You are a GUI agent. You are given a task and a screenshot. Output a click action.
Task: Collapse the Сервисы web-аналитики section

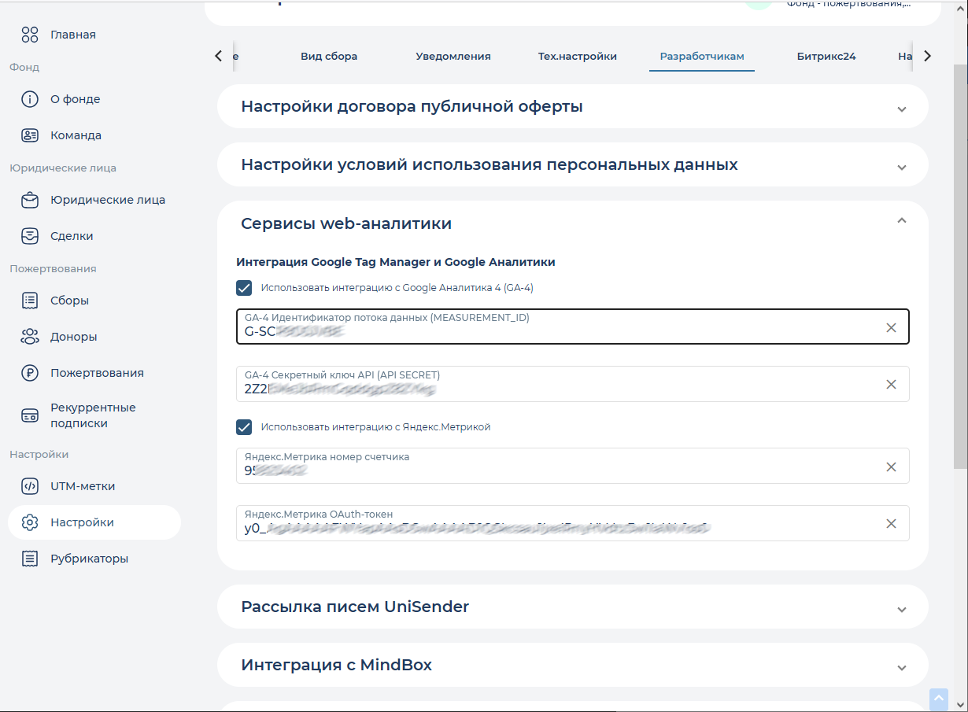pos(902,221)
